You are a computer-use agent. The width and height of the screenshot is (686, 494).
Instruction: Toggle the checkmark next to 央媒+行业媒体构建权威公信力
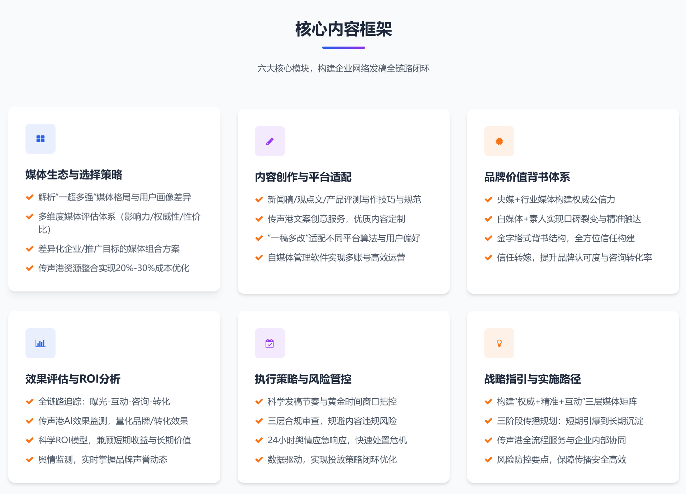click(488, 200)
